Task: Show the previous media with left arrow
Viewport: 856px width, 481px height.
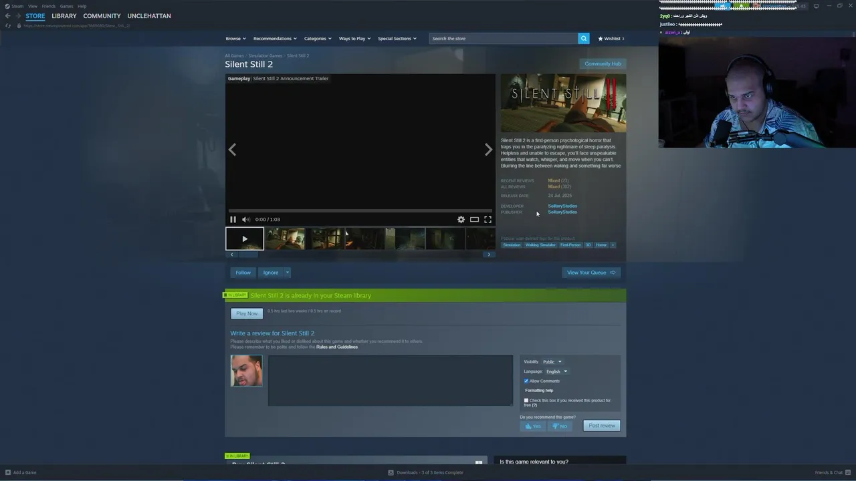Action: pos(232,150)
